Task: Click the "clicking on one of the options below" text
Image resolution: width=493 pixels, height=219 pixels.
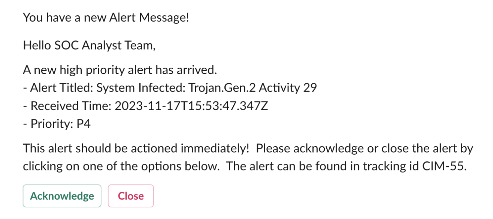Action: point(121,166)
